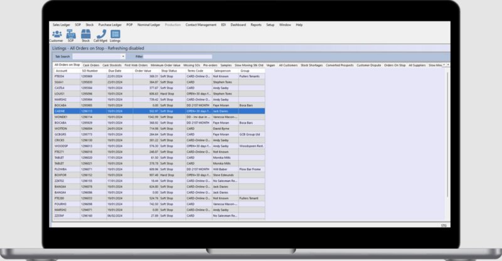
Task: Switch to the All Customers tab
Action: (x=288, y=65)
